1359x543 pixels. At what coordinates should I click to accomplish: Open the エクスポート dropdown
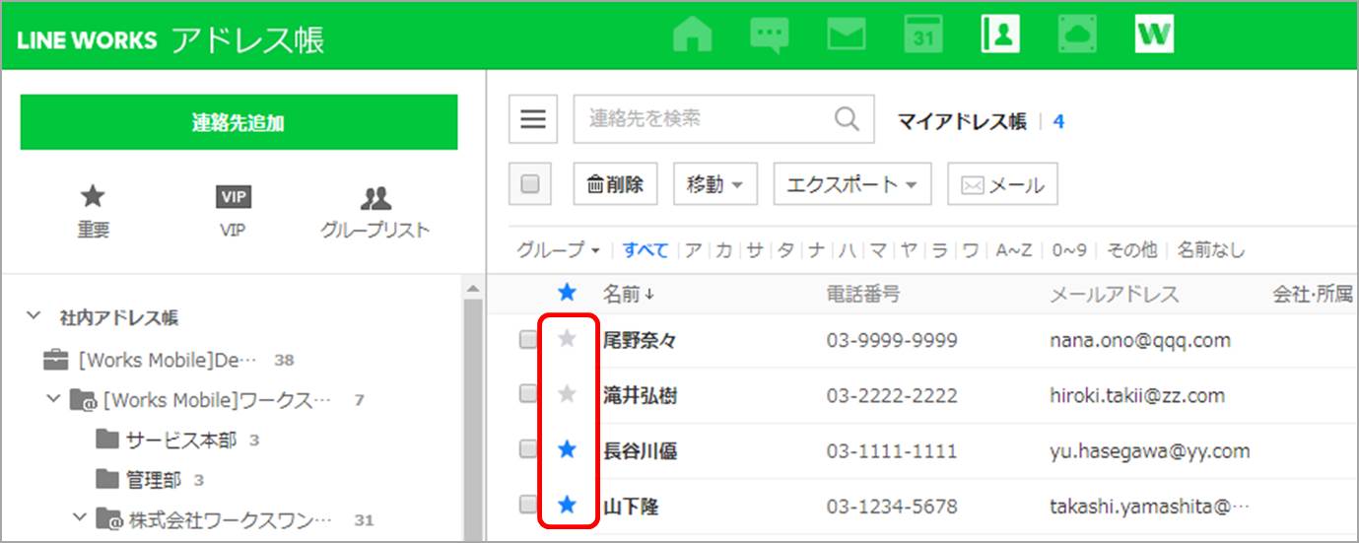click(x=851, y=184)
